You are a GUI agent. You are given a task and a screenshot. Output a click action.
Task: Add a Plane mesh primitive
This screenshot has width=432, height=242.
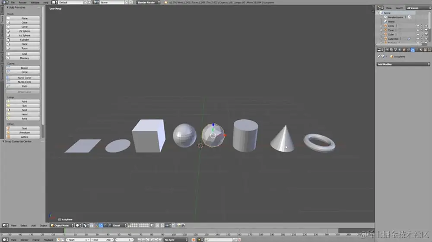pos(23,18)
